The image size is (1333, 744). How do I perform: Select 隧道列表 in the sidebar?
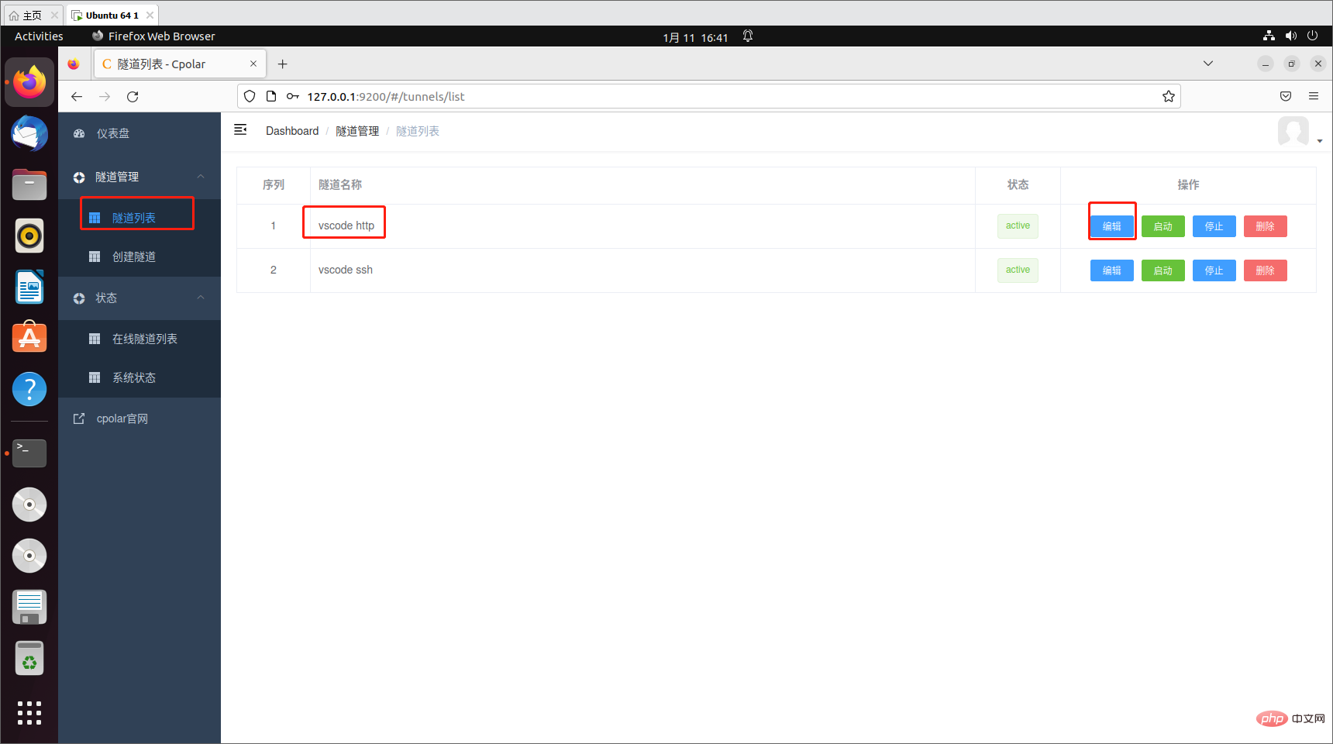pos(139,218)
